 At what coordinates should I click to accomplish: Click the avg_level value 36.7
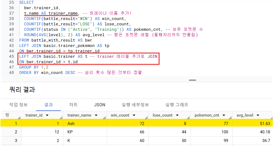coord(266,140)
